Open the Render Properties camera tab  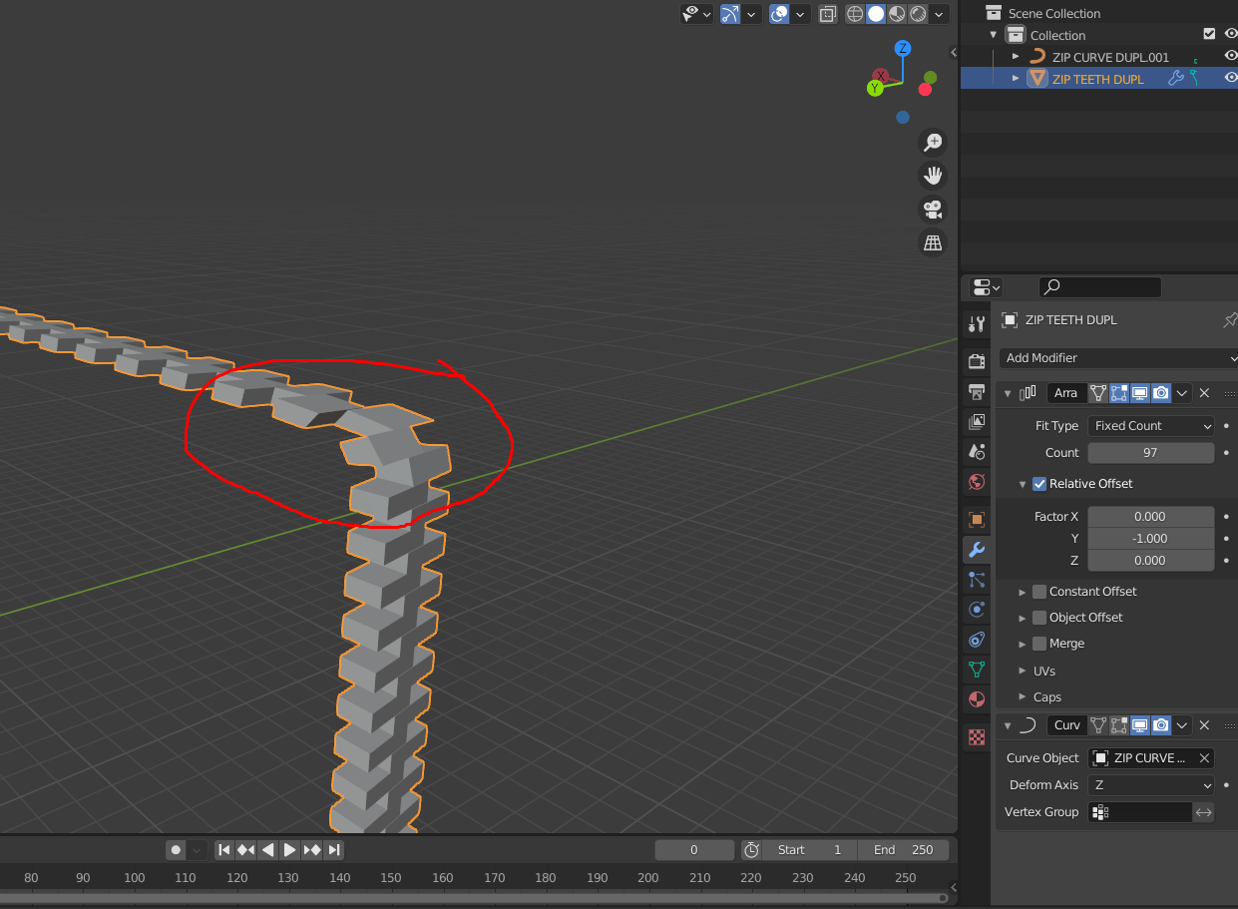pyautogui.click(x=976, y=361)
